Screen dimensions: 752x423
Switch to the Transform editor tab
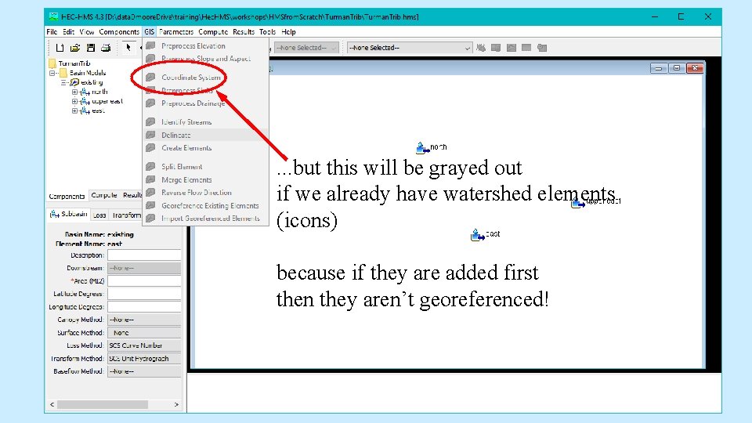(126, 215)
